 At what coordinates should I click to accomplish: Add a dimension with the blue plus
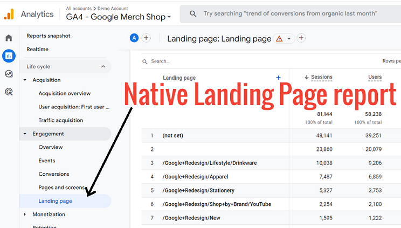[x=279, y=78]
